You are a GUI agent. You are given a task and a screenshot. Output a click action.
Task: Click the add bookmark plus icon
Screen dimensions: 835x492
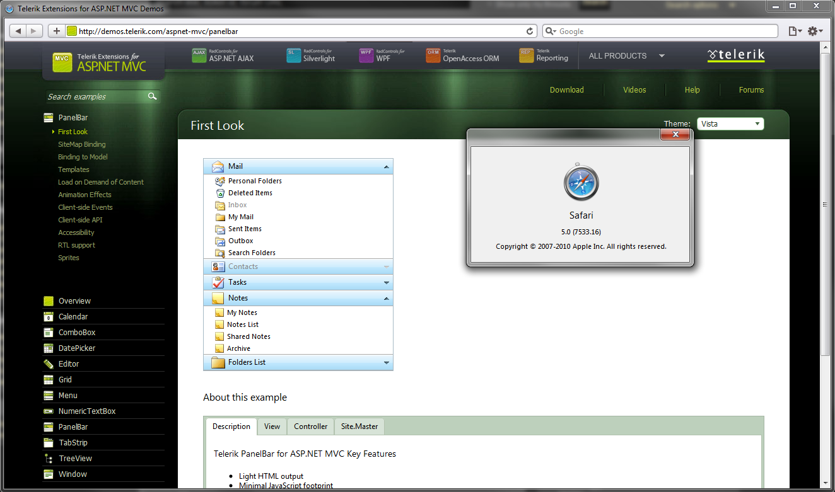pos(57,31)
